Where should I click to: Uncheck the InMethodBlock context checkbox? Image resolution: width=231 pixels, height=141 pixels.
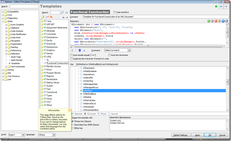(81, 94)
